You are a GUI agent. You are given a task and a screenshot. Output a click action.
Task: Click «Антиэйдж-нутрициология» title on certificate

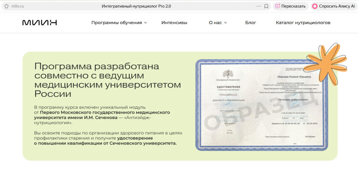tap(293, 100)
